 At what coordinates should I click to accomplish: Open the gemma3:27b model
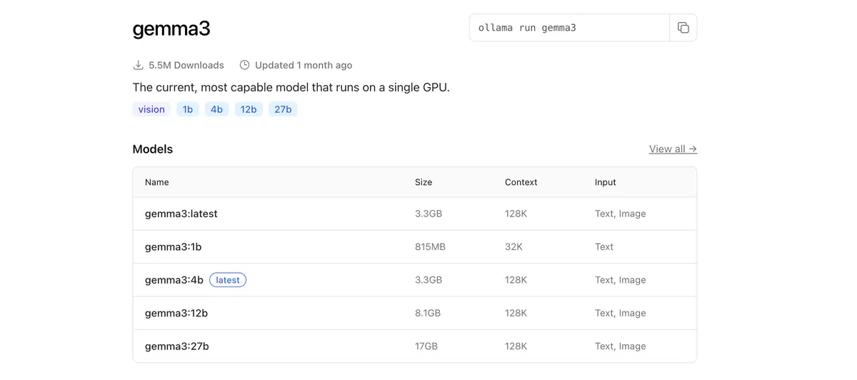177,346
